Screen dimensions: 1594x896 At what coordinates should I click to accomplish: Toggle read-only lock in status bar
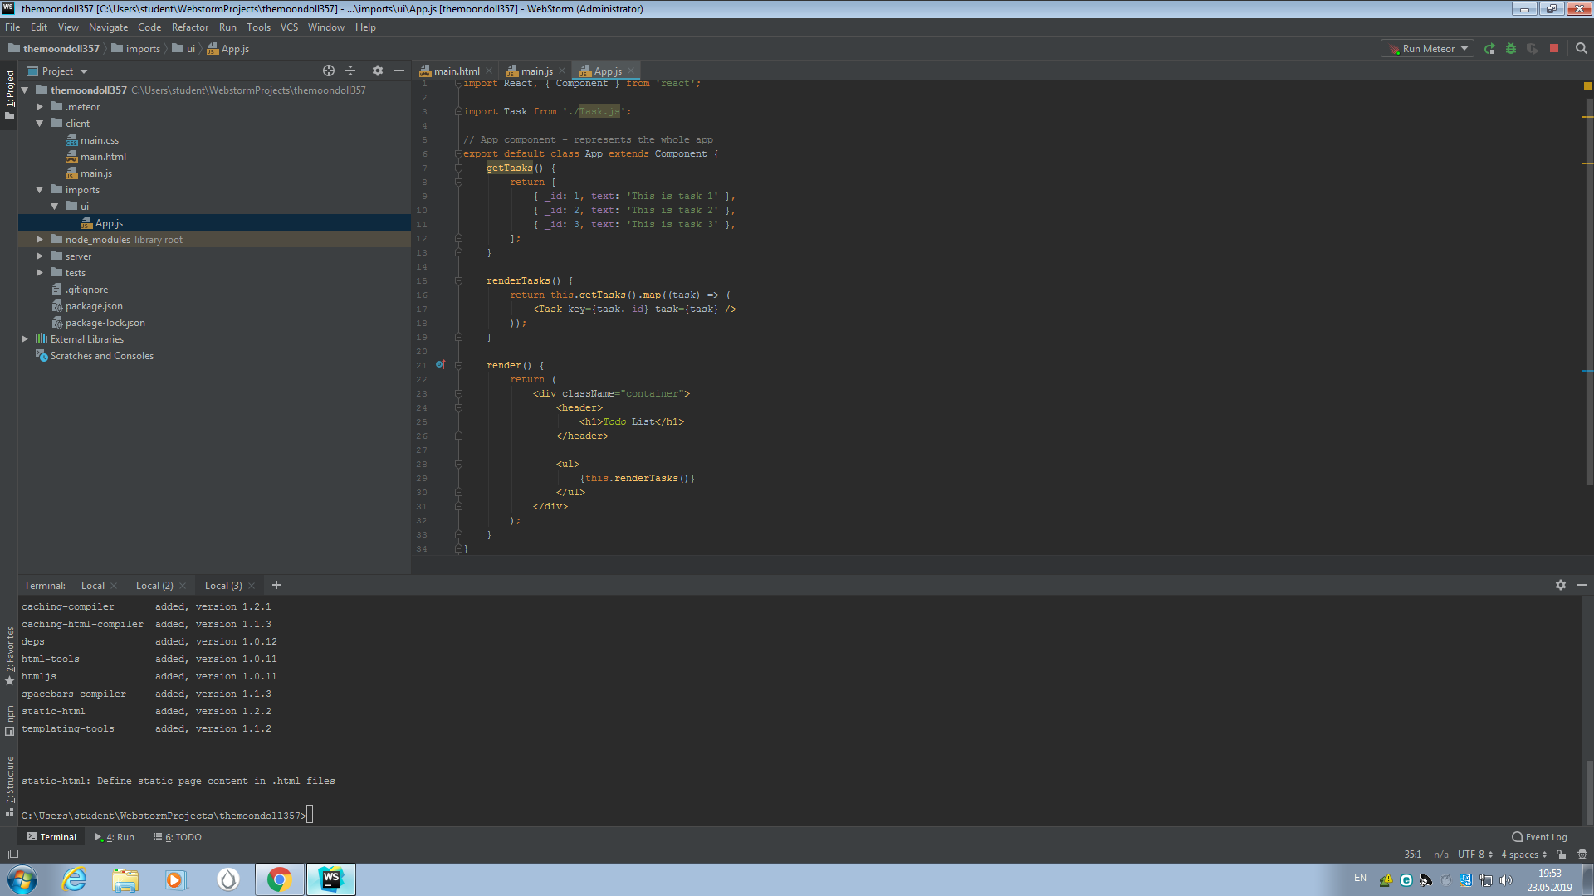tap(1562, 855)
